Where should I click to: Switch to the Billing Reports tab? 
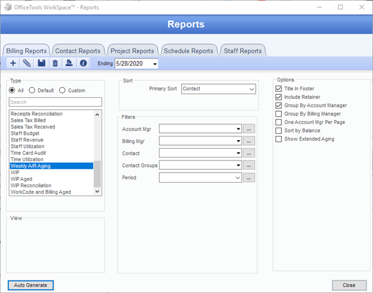26,51
